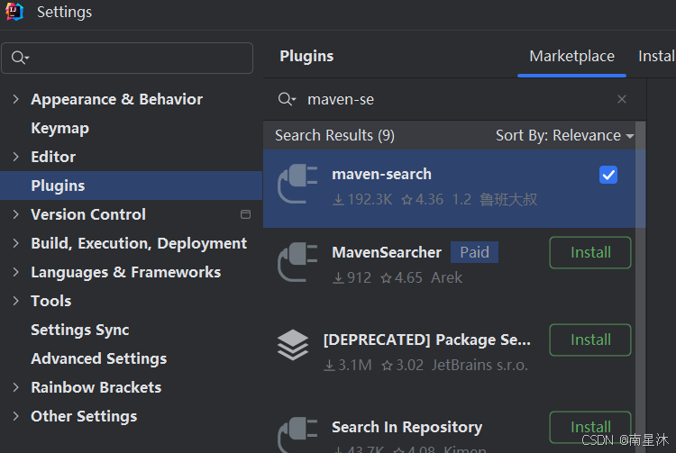676x453 pixels.
Task: Click the Arek vendor name
Action: [447, 277]
